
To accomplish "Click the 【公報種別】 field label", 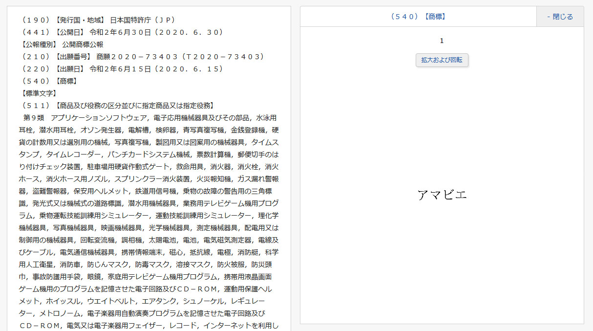I will pyautogui.click(x=39, y=44).
